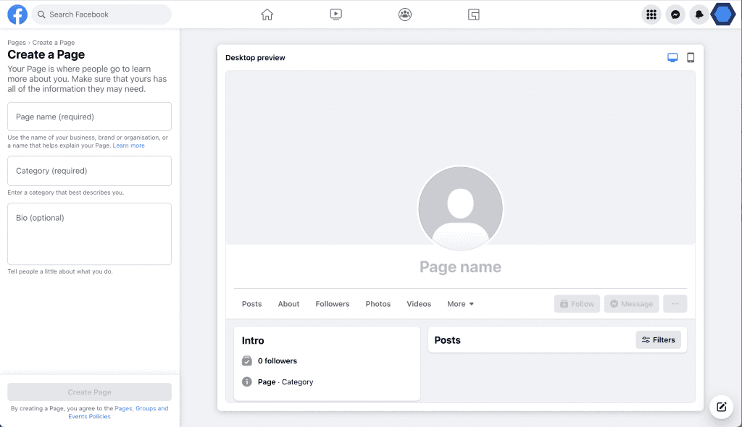The width and height of the screenshot is (742, 427).
Task: Select the Videos tab in preview
Action: coord(419,304)
